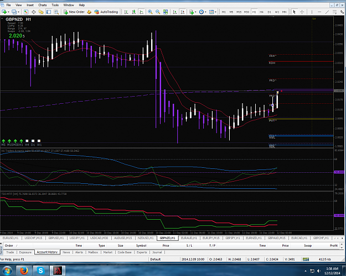Tile chart windows icon
The height and width of the screenshot is (276, 346).
(x=166, y=12)
